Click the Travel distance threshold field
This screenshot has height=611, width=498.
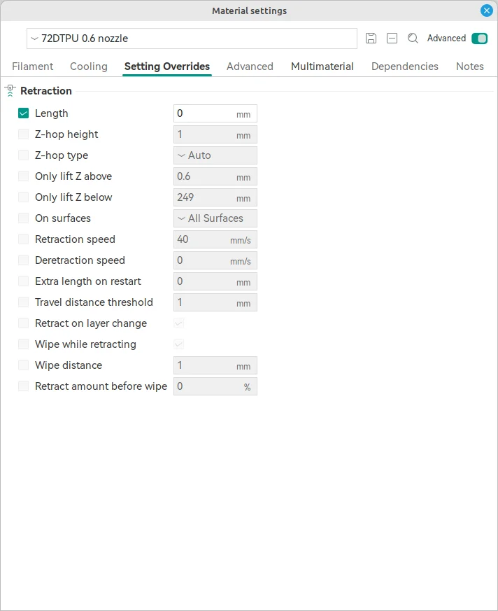click(x=215, y=303)
